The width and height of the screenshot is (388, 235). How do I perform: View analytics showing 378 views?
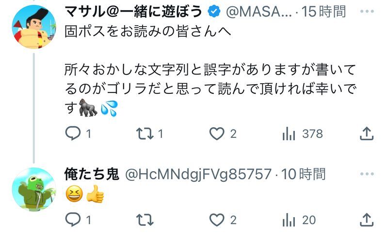(302, 133)
